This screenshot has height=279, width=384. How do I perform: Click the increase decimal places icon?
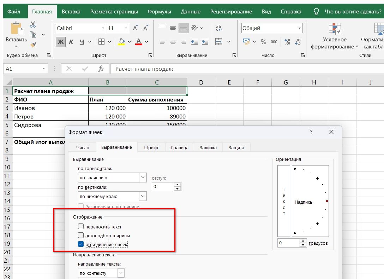(x=287, y=42)
